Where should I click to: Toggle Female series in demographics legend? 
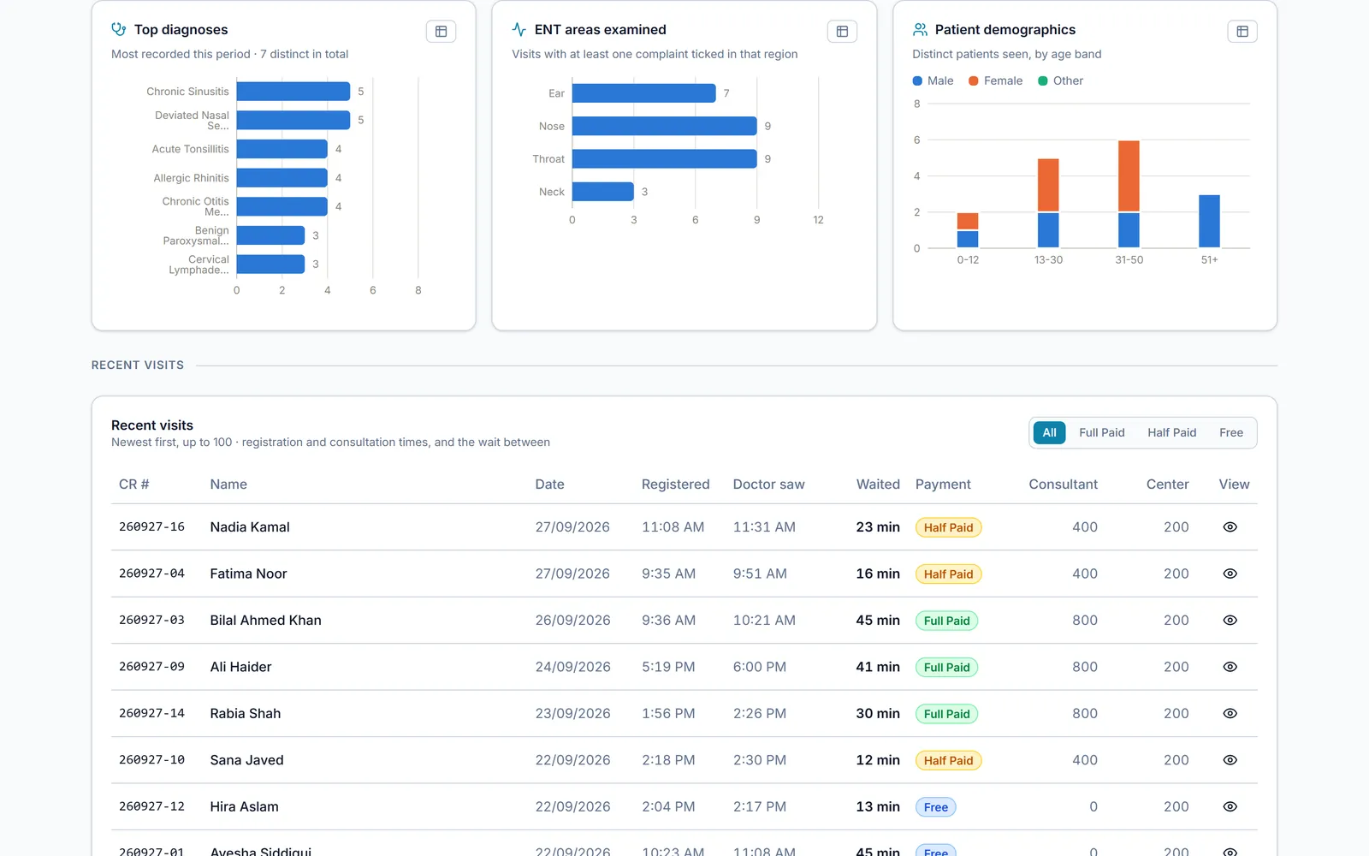995,80
